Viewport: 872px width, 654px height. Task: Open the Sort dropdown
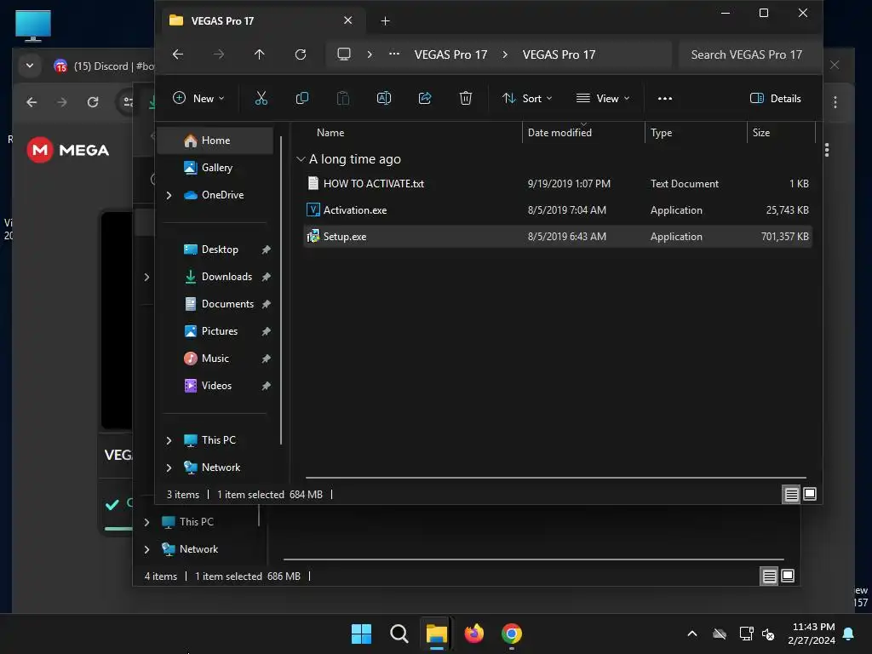point(527,99)
